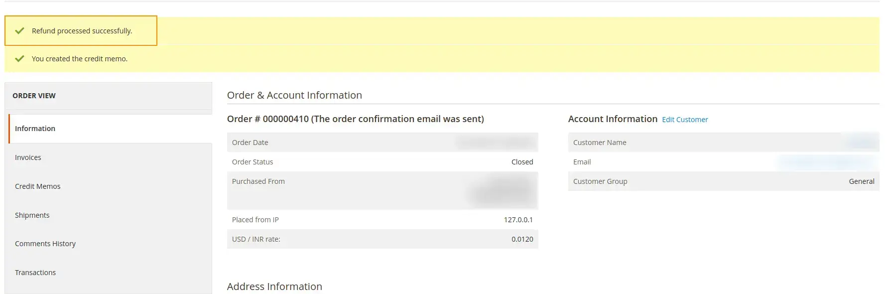This screenshot has width=892, height=294.
Task: View the Credit Memos section
Action: coord(37,186)
